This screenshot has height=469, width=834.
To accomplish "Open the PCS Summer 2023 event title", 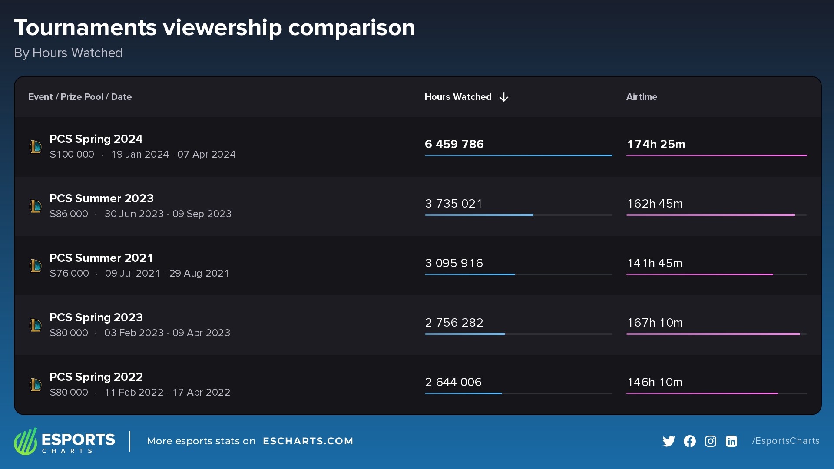I will point(102,198).
